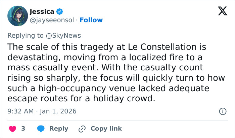The image size is (235, 138).
Task: Click the chain link icon
Action: 82,129
